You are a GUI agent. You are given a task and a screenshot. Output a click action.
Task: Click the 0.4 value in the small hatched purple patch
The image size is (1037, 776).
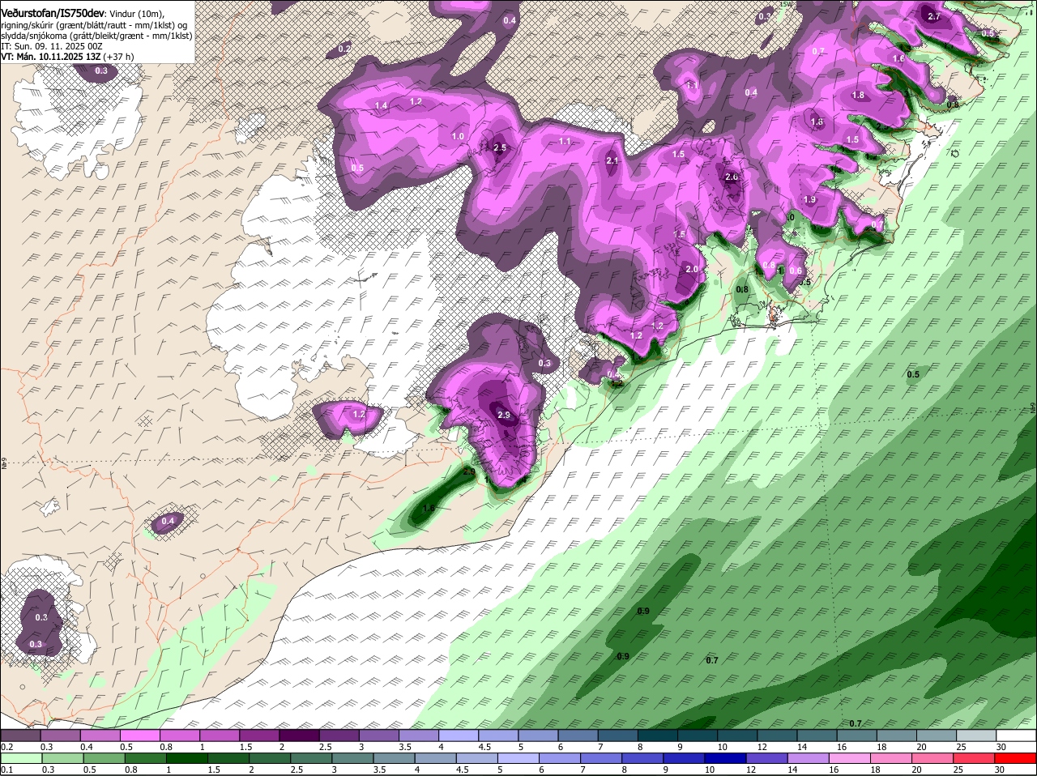click(168, 521)
